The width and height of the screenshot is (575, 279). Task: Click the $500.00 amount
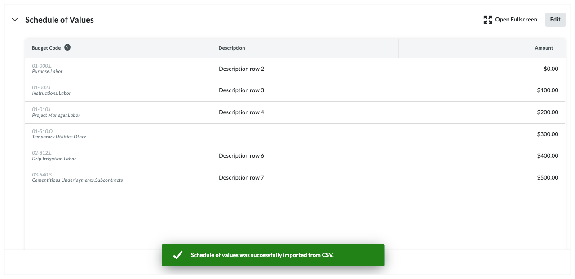coord(548,178)
